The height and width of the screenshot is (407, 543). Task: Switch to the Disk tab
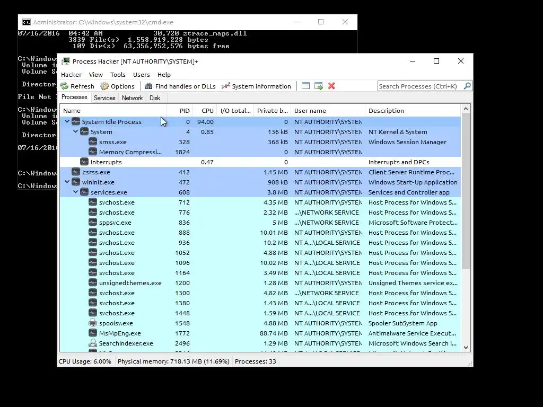[x=155, y=98]
